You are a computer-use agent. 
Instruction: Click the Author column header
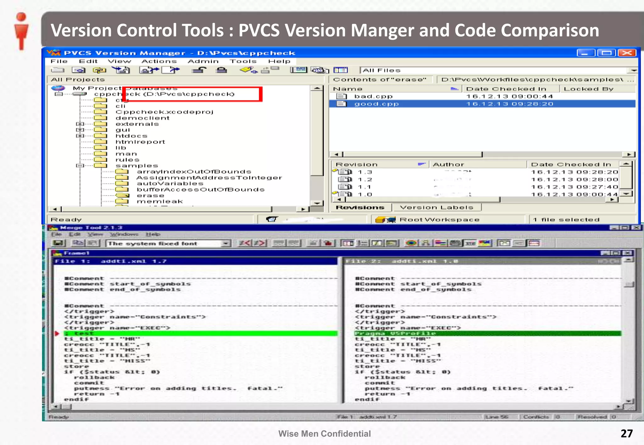pos(478,164)
